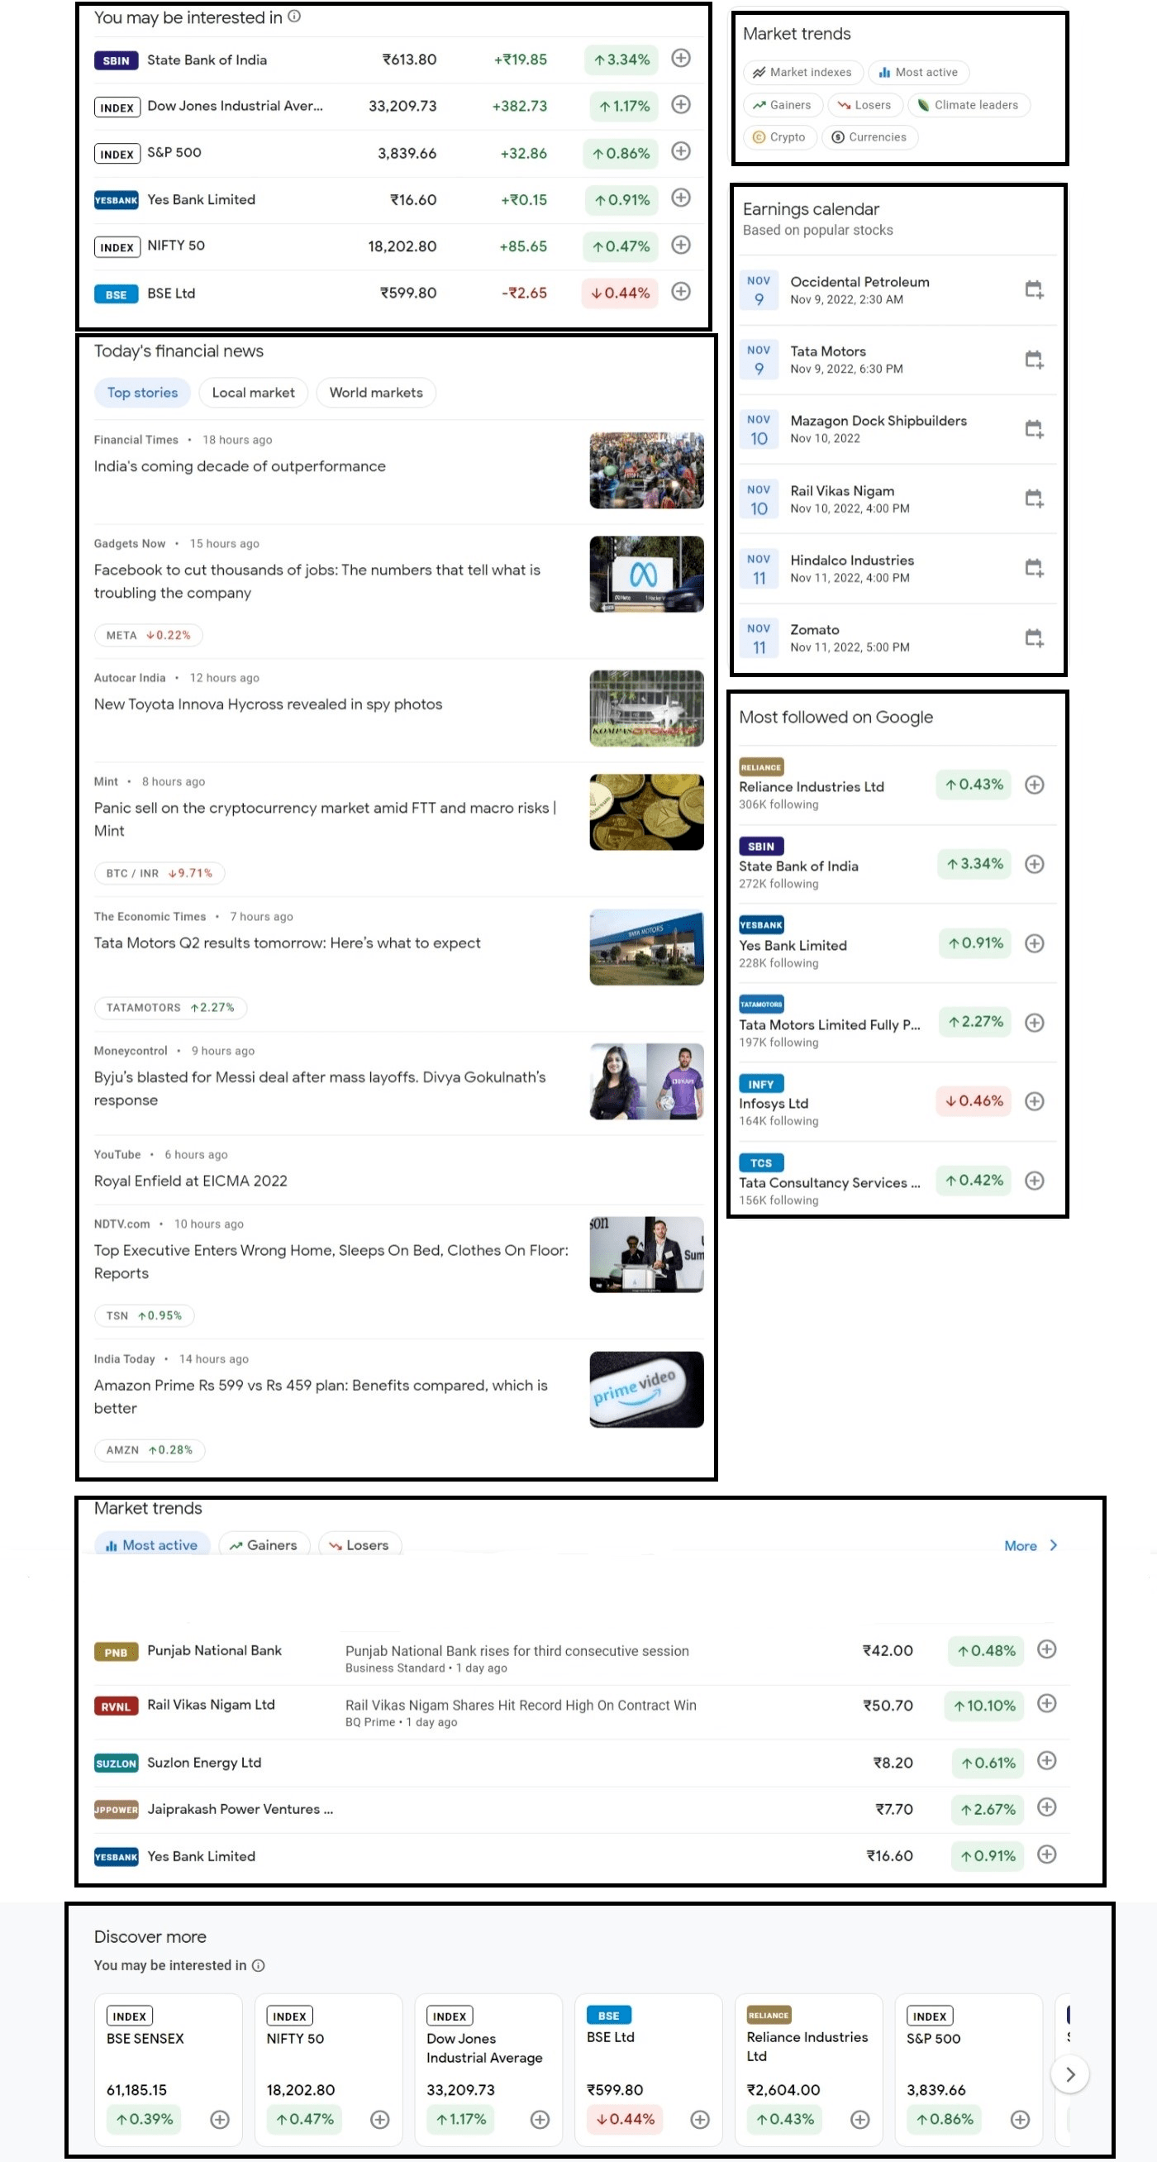Follow Reliance Industries Ltd in most followed
This screenshot has width=1157, height=2162.
[1035, 785]
